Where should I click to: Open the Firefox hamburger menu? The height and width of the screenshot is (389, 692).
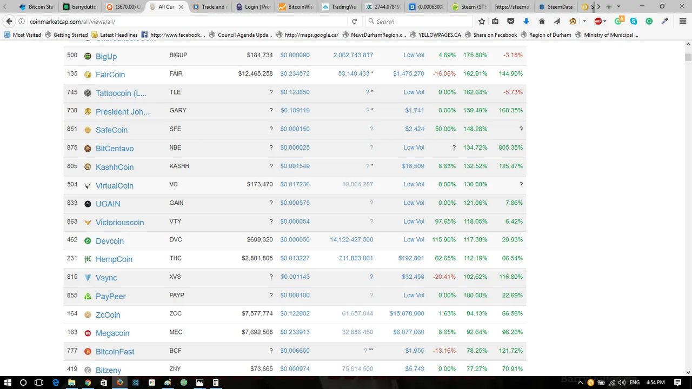[681, 22]
